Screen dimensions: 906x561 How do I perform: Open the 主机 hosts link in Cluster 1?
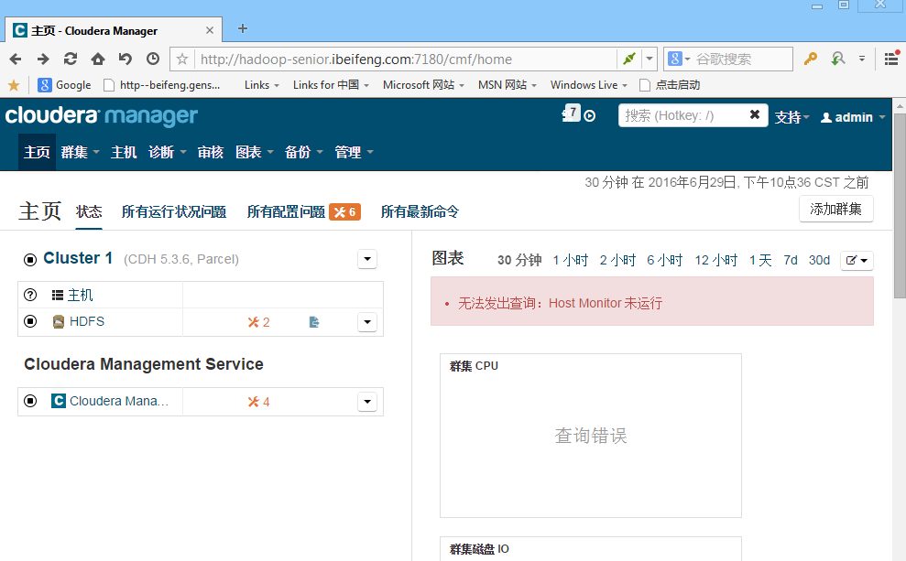(80, 295)
